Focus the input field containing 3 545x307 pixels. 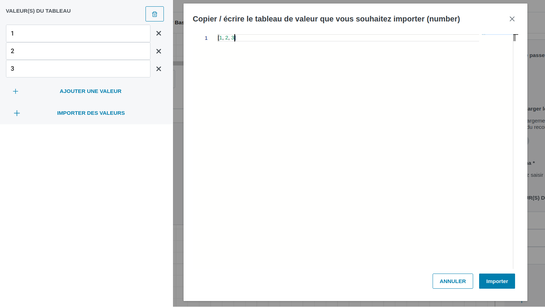click(78, 69)
